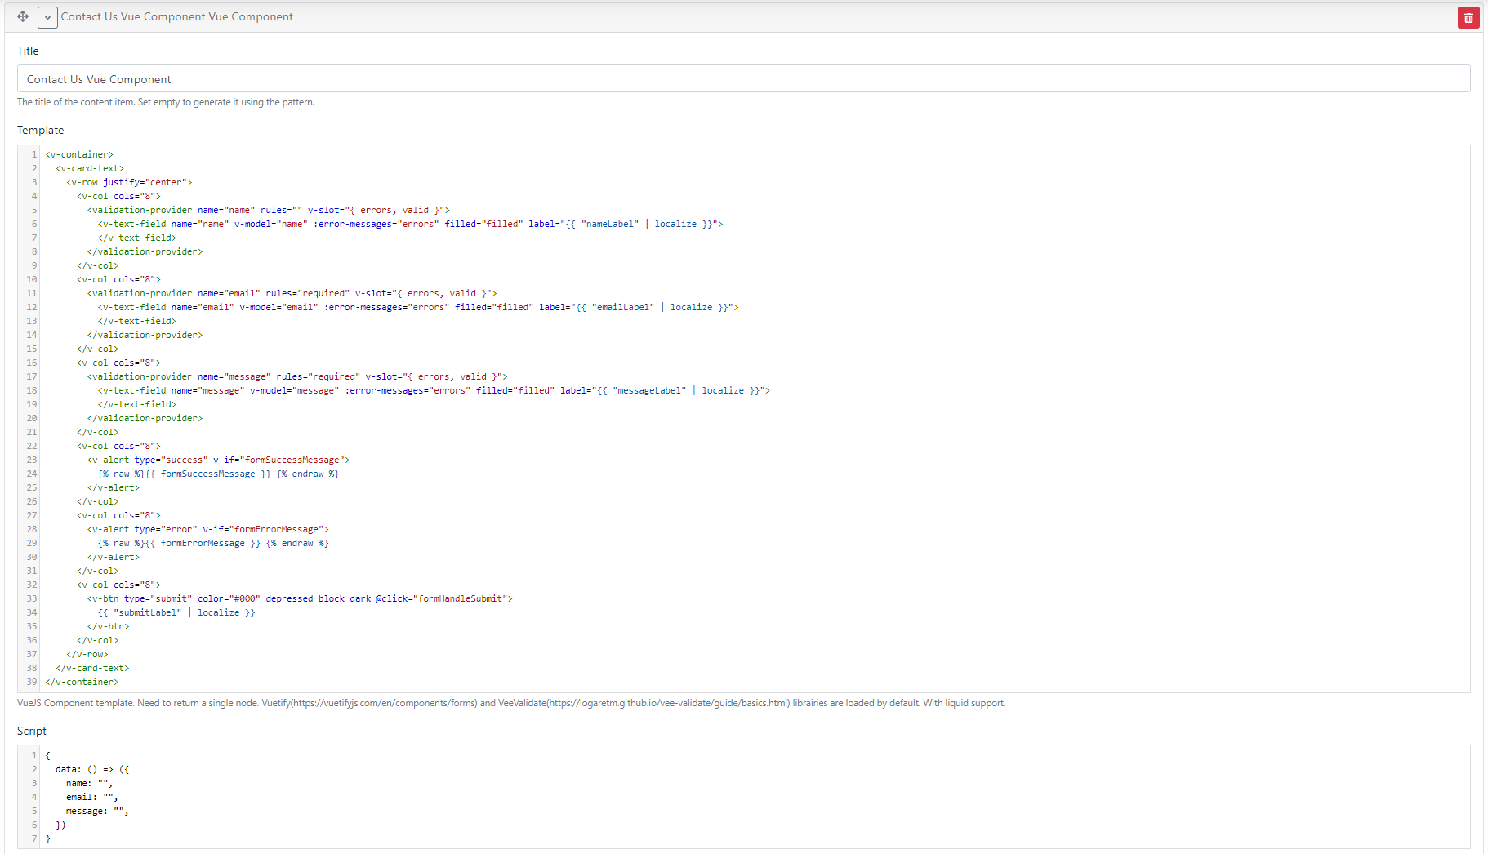Place cursor on template line '<v-container>' opening tag

(79, 154)
